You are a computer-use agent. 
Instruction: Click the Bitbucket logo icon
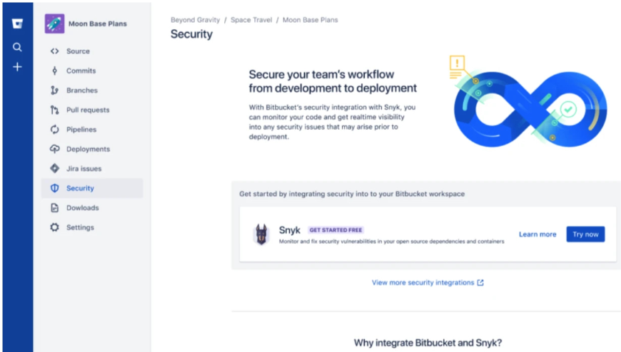(17, 24)
